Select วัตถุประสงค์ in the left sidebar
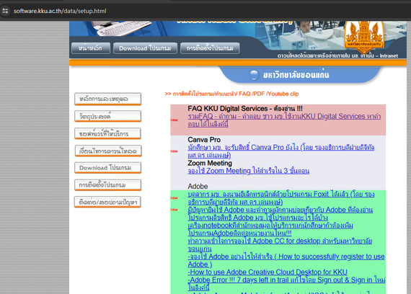Screen dimensions: 411x294 pyautogui.click(x=107, y=116)
